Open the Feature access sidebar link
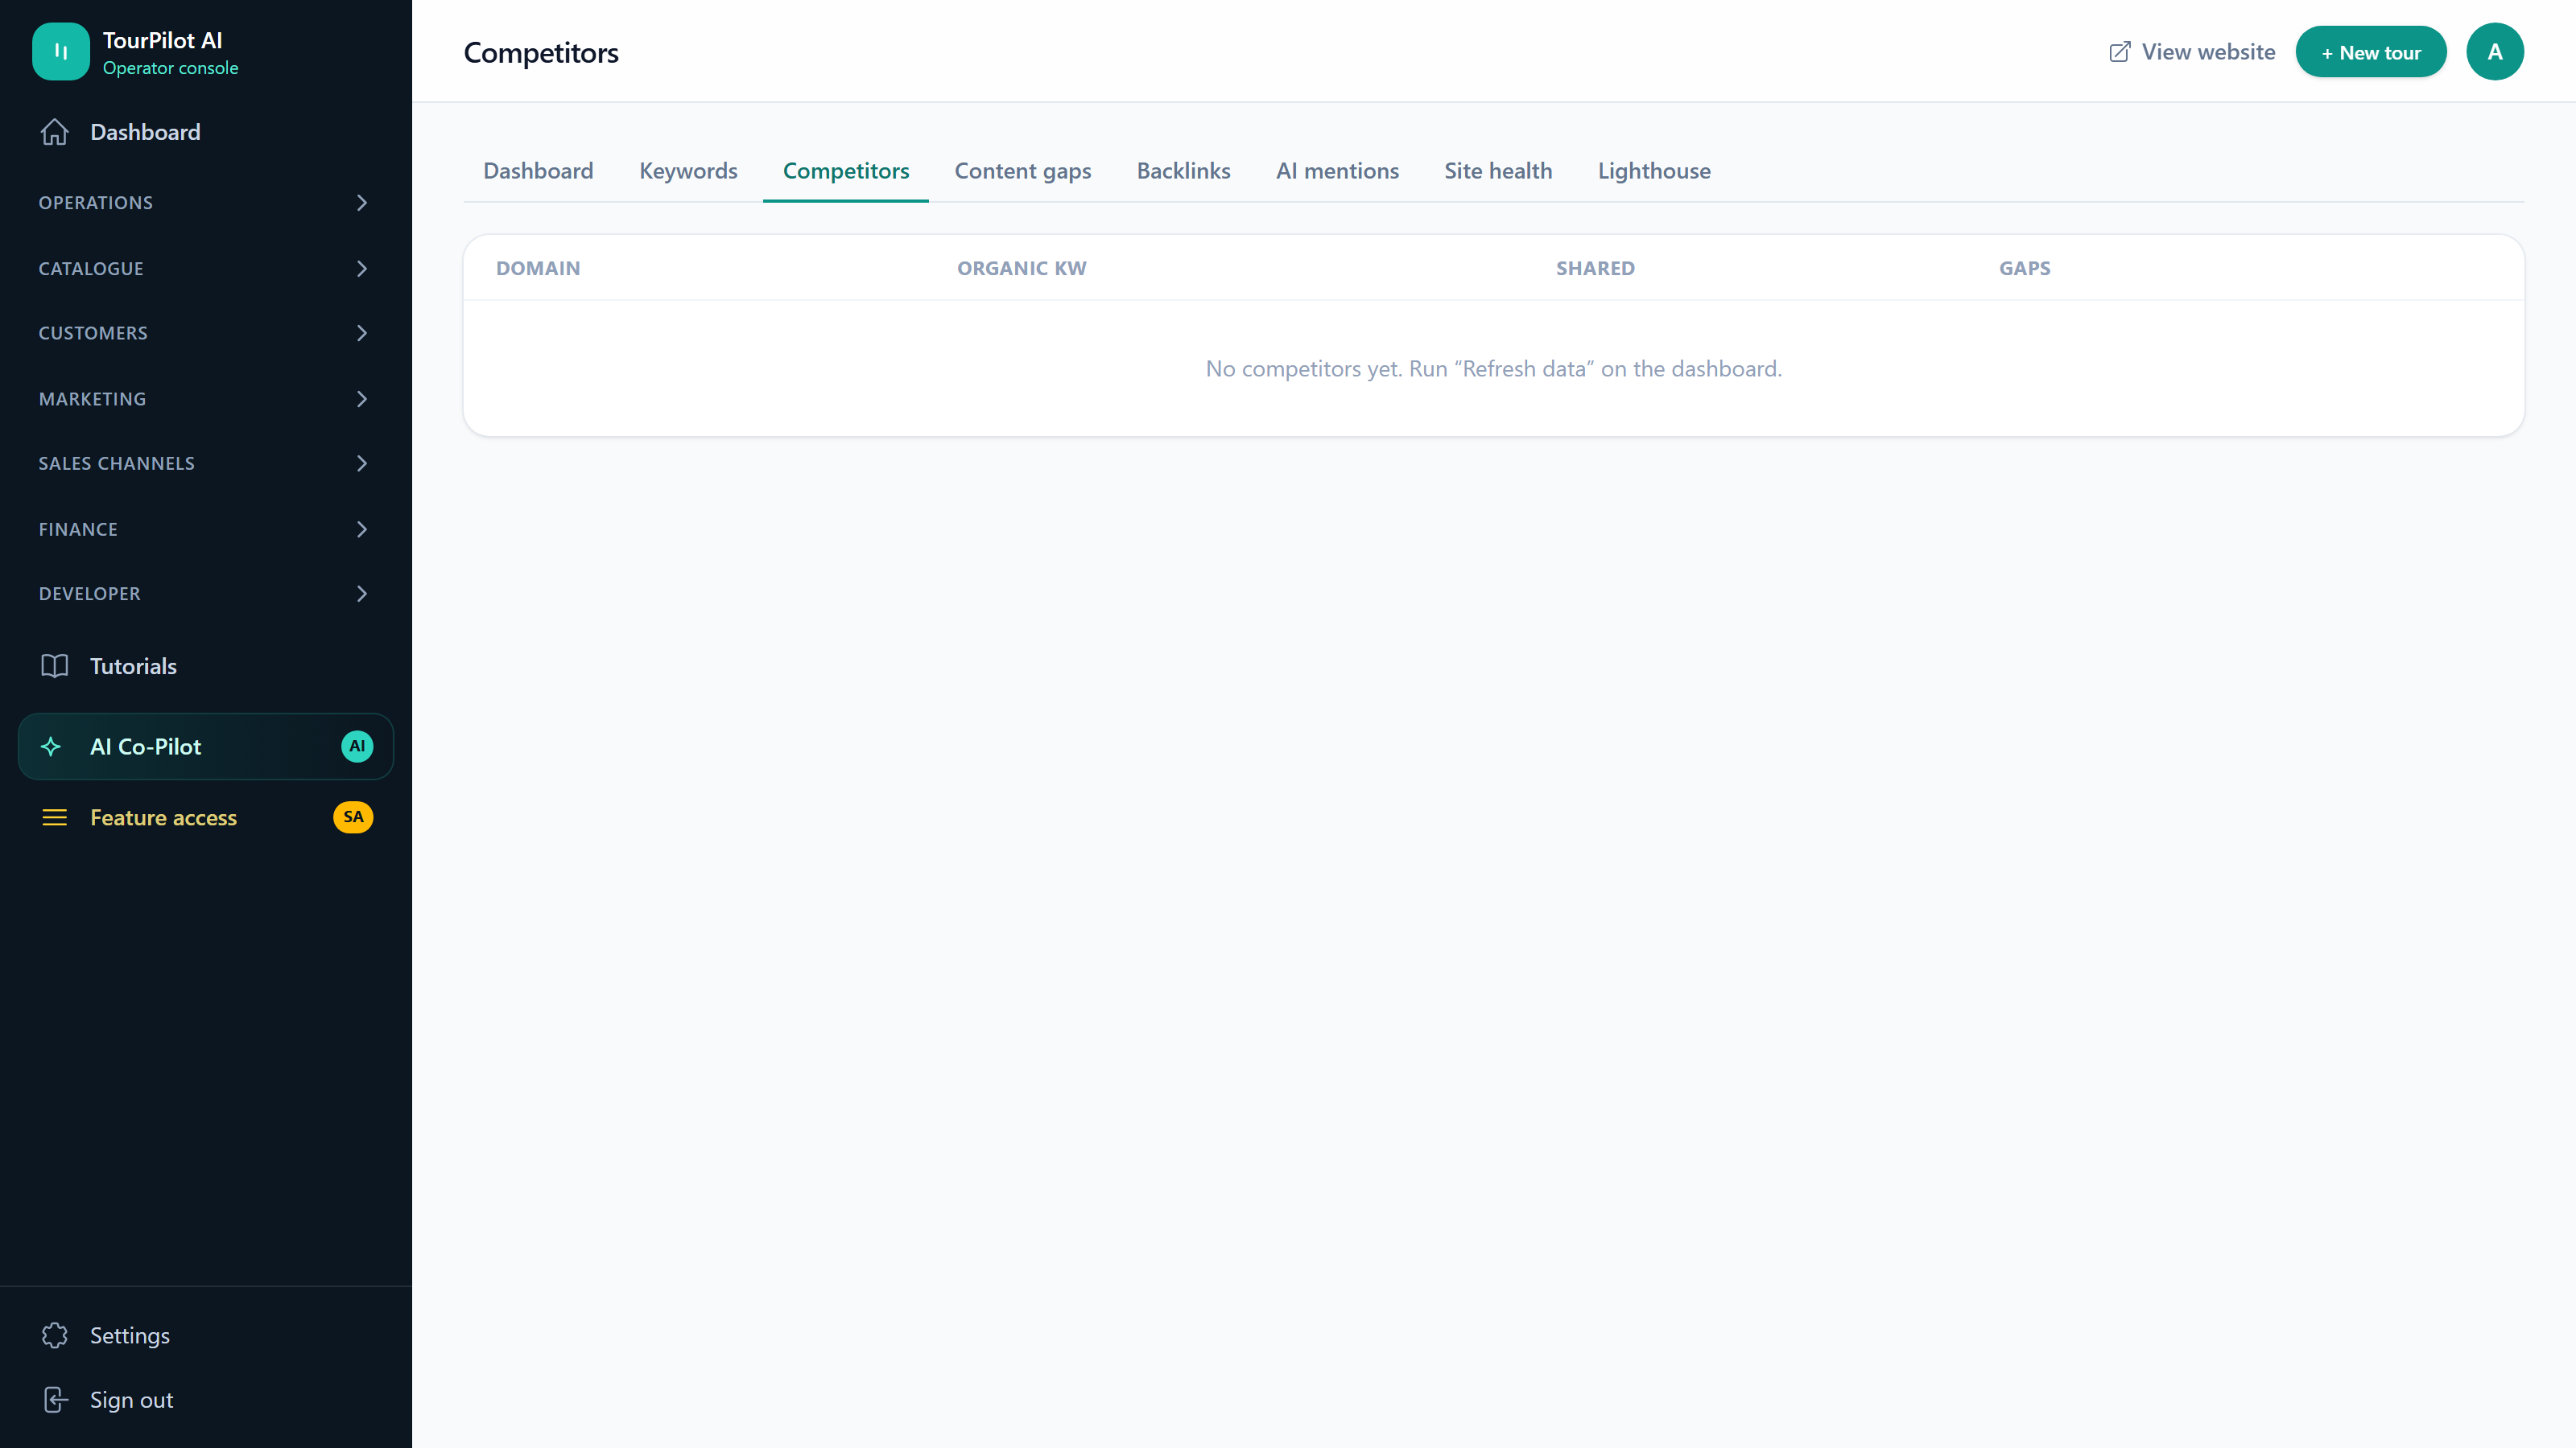This screenshot has width=2576, height=1448. click(206, 817)
